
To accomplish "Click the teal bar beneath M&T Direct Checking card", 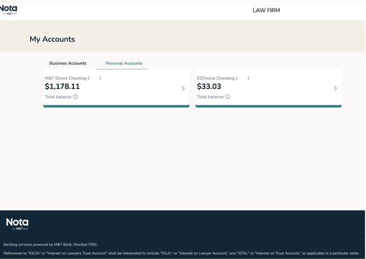I will 116,106.
